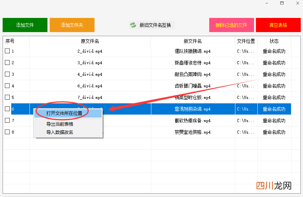The image size is (303, 197).
Task: Click the new file name in row 4
Action: pos(193,86)
